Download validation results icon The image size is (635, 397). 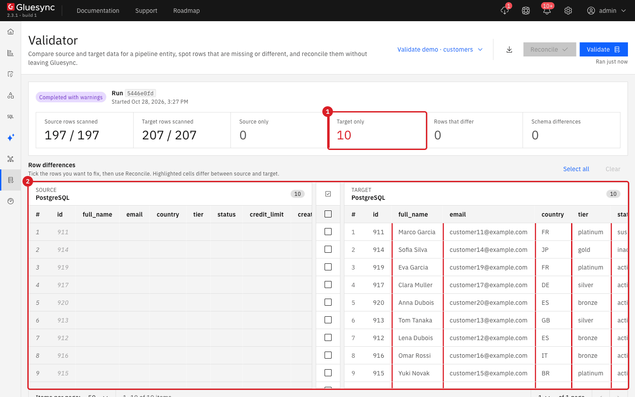click(509, 49)
